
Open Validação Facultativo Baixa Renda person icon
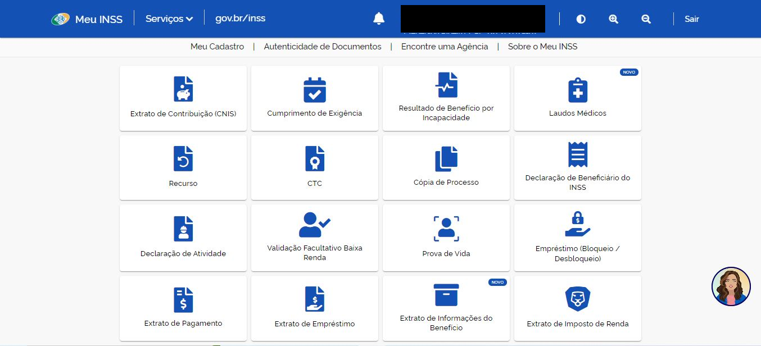click(x=315, y=225)
